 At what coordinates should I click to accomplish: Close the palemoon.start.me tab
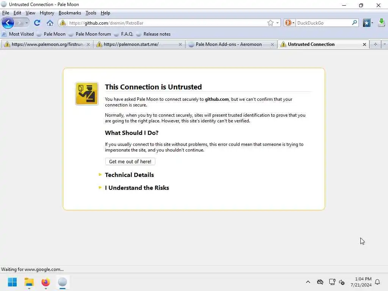pos(180,45)
